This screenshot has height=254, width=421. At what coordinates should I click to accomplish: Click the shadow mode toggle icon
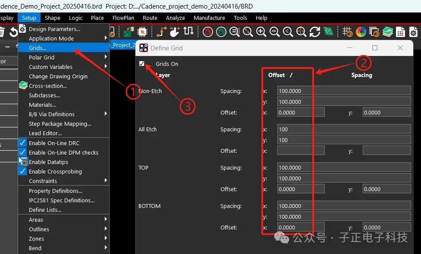pos(374,32)
